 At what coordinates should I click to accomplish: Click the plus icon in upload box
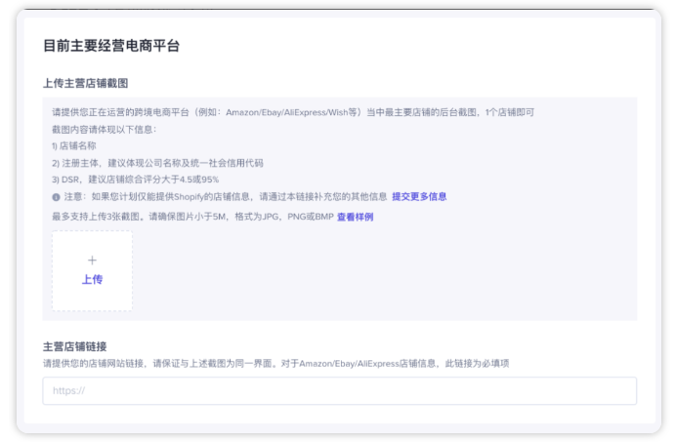92,261
